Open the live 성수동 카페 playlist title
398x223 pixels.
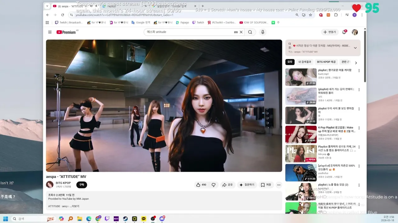[x=337, y=148]
